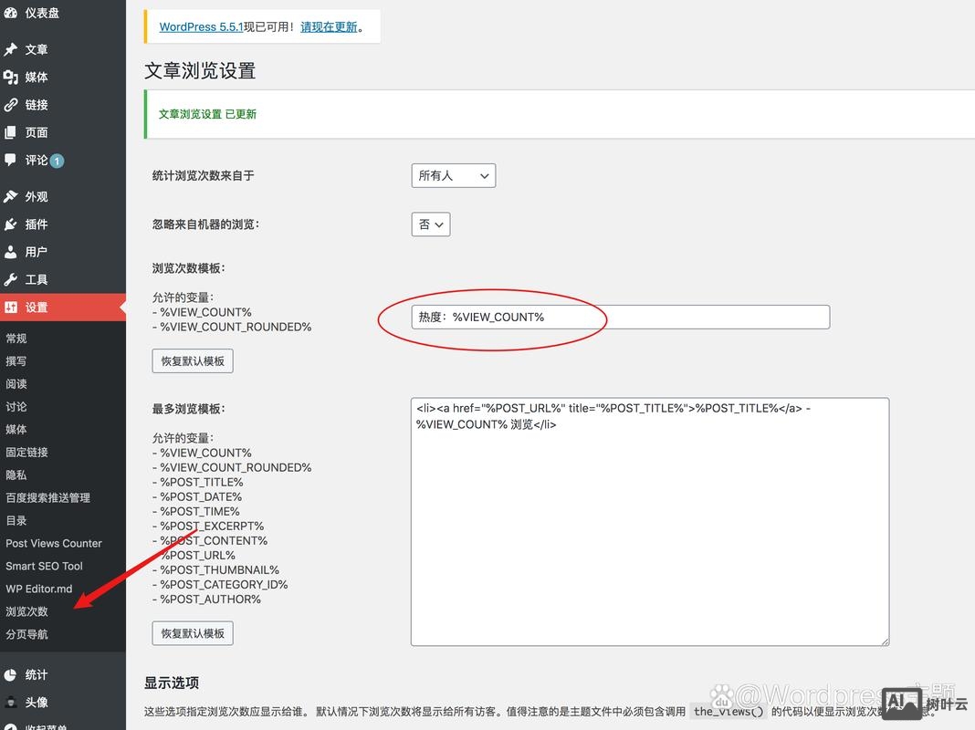The width and height of the screenshot is (975, 730).
Task: Click the first 恢复默认模板 button
Action: pyautogui.click(x=192, y=360)
